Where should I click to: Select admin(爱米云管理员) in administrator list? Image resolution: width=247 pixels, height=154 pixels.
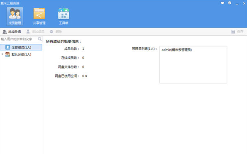tap(177, 50)
